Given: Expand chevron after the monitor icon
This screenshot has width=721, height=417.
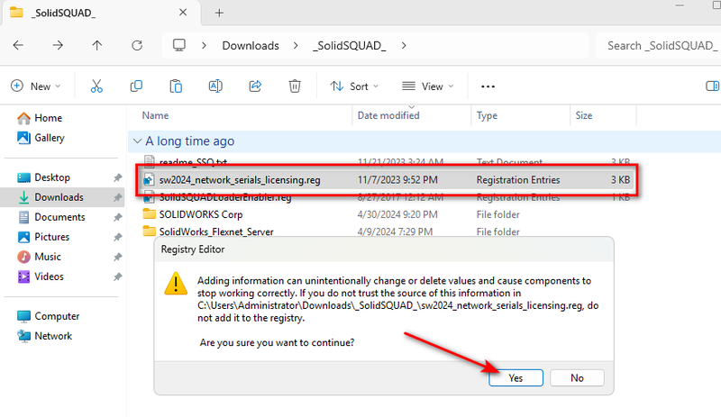Looking at the screenshot, I should click(x=204, y=46).
